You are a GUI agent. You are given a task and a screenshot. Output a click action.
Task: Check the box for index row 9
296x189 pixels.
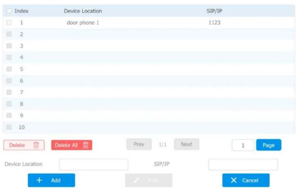click(x=9, y=116)
